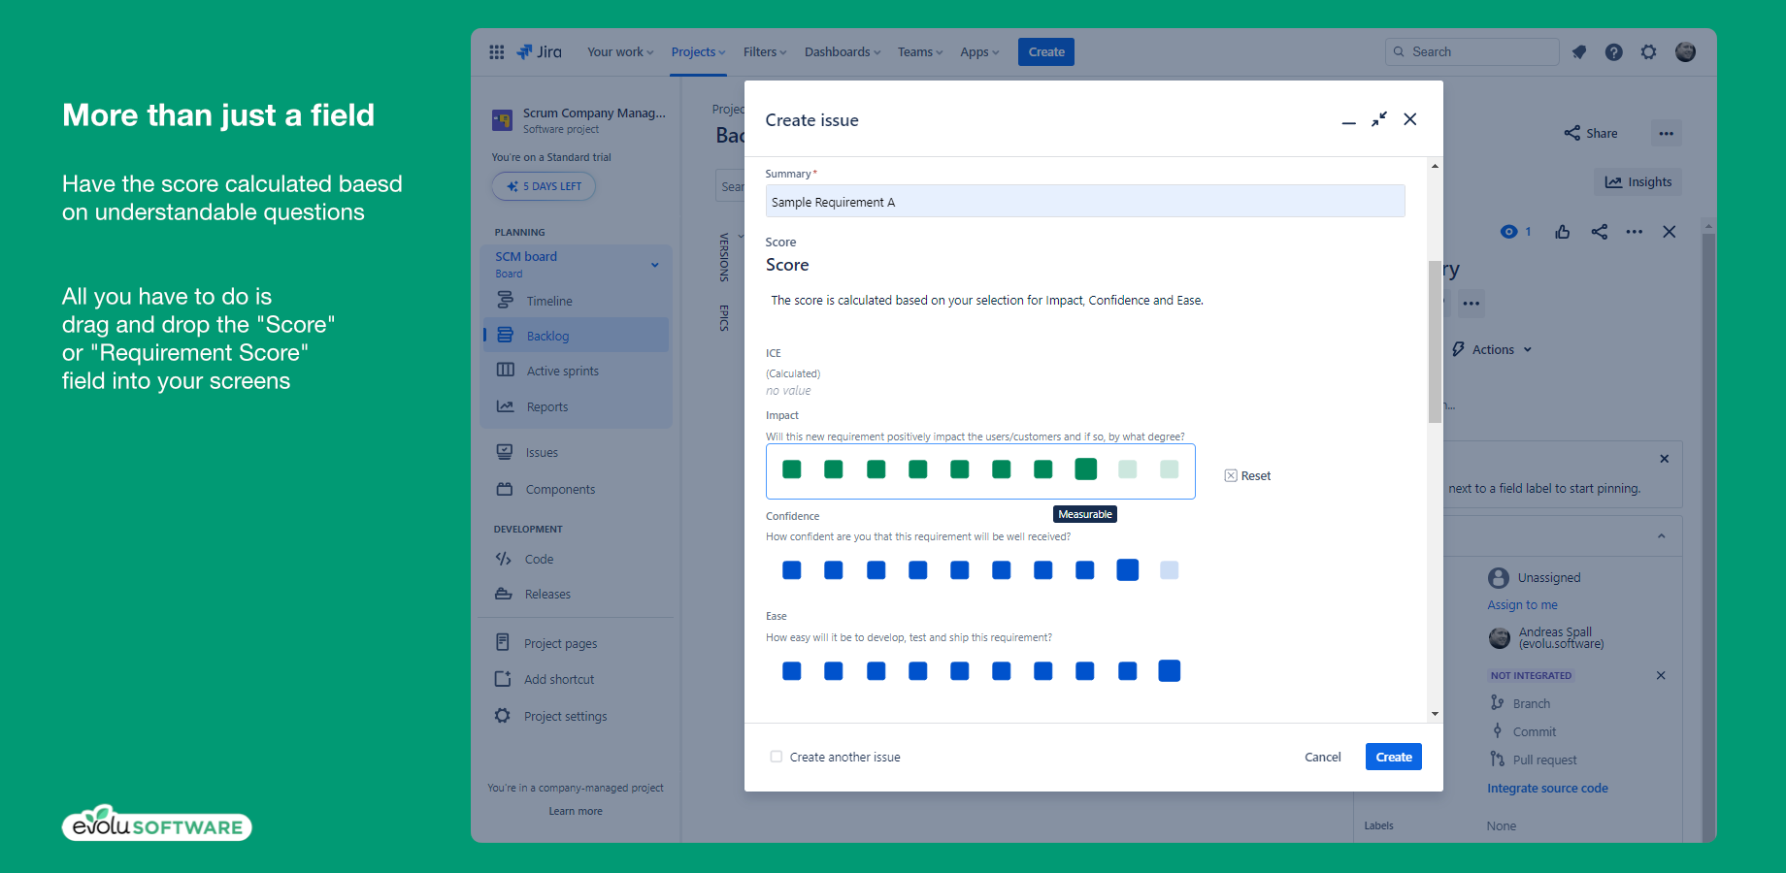Click the share icon in issue panel

(x=1599, y=232)
